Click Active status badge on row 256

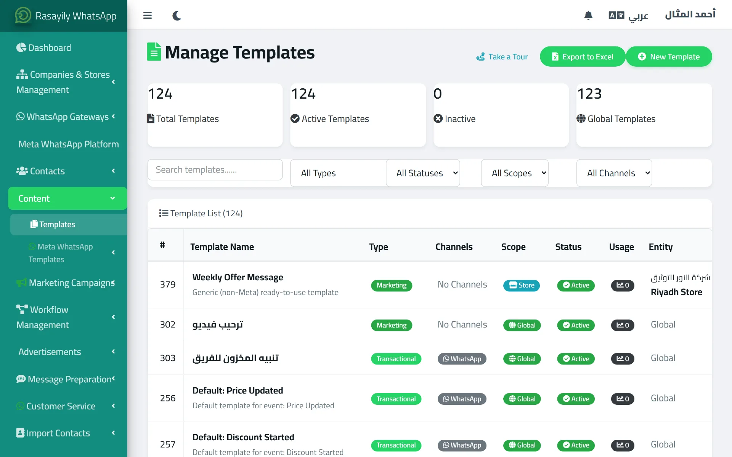[x=576, y=399]
